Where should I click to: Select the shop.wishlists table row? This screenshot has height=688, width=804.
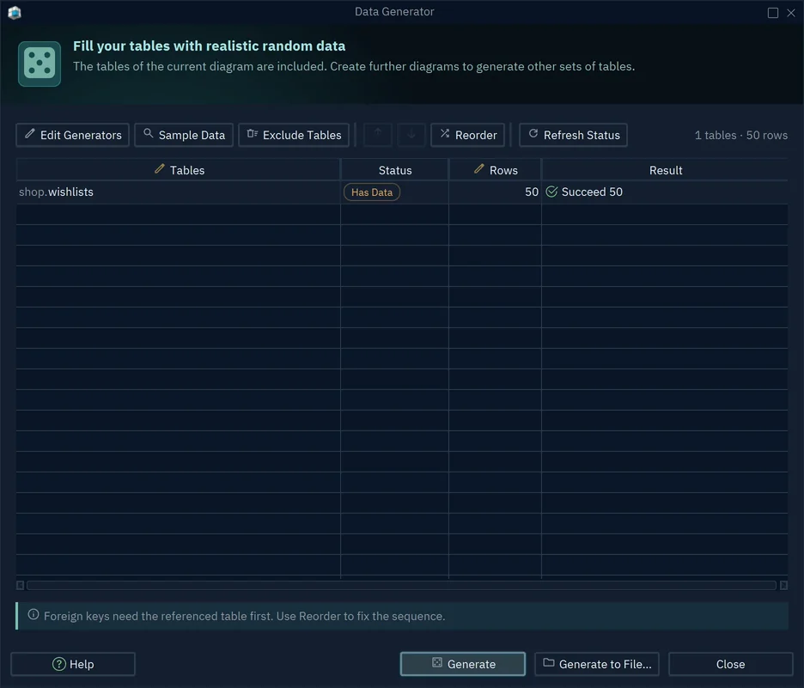402,192
